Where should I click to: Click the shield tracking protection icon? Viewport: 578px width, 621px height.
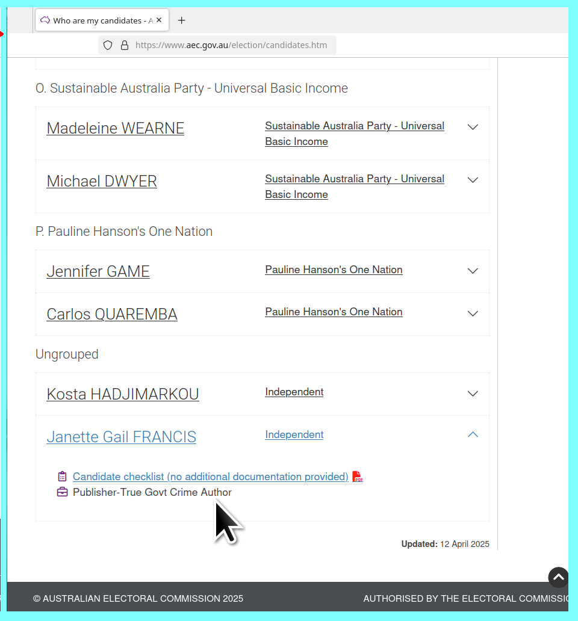(108, 45)
